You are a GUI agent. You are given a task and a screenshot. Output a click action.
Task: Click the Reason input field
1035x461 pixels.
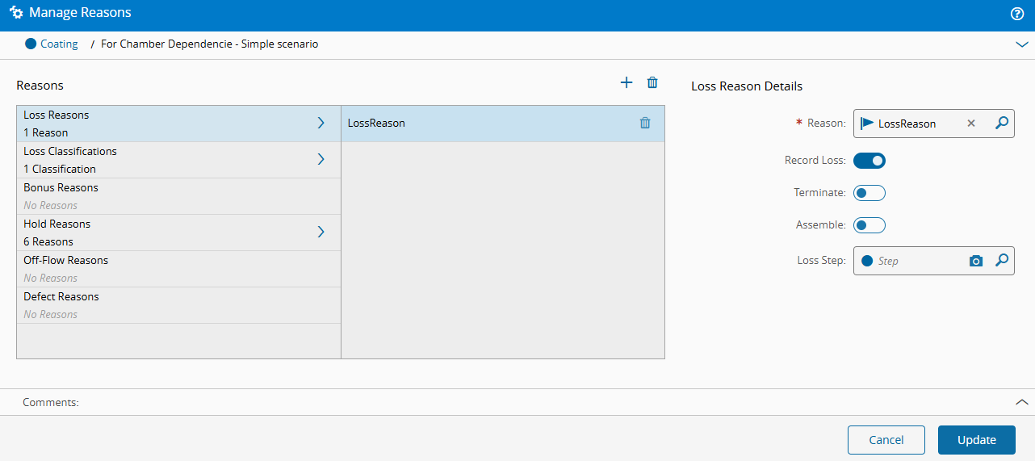coord(933,124)
